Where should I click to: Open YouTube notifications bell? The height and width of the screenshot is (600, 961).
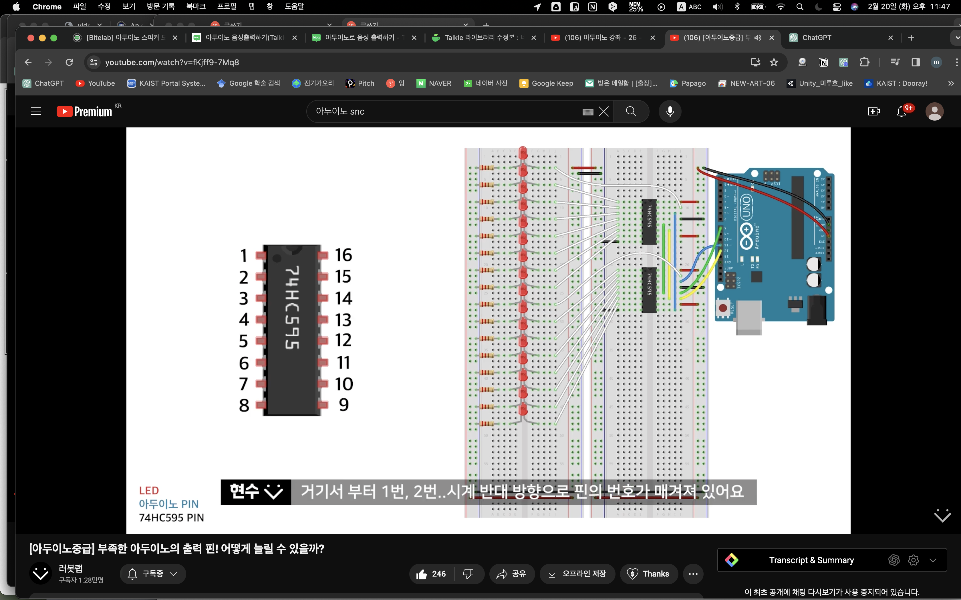coord(902,111)
